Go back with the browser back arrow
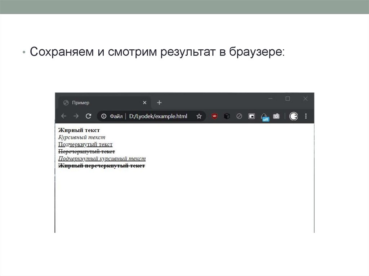369x276 pixels. click(x=63, y=116)
